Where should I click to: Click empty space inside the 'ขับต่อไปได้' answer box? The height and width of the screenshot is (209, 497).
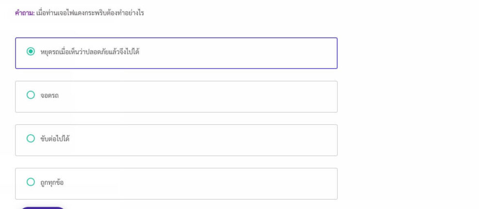tap(194, 140)
